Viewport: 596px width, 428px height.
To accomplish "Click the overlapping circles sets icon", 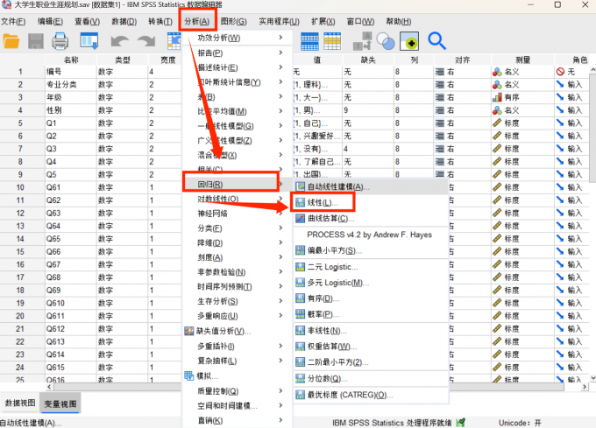I will tap(386, 41).
